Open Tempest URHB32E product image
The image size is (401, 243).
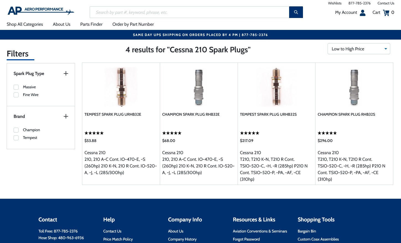pos(121,87)
